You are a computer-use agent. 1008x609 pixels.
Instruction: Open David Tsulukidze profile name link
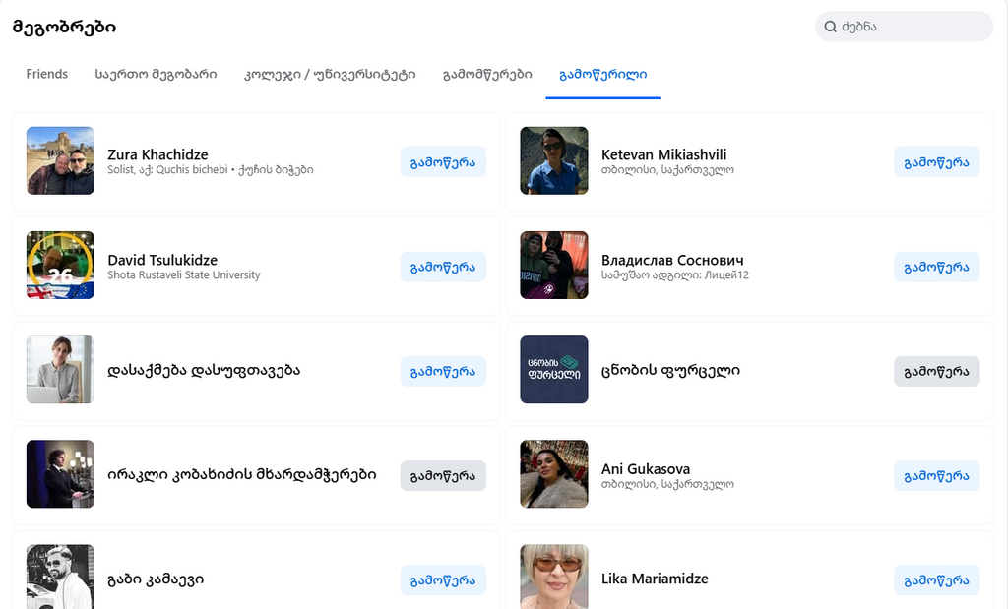[162, 260]
